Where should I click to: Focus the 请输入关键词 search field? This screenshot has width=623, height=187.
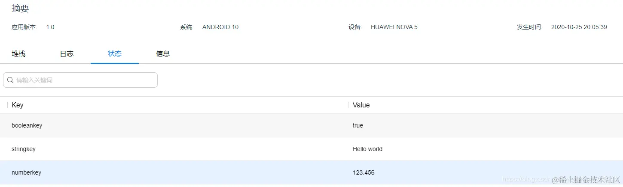tap(80, 80)
